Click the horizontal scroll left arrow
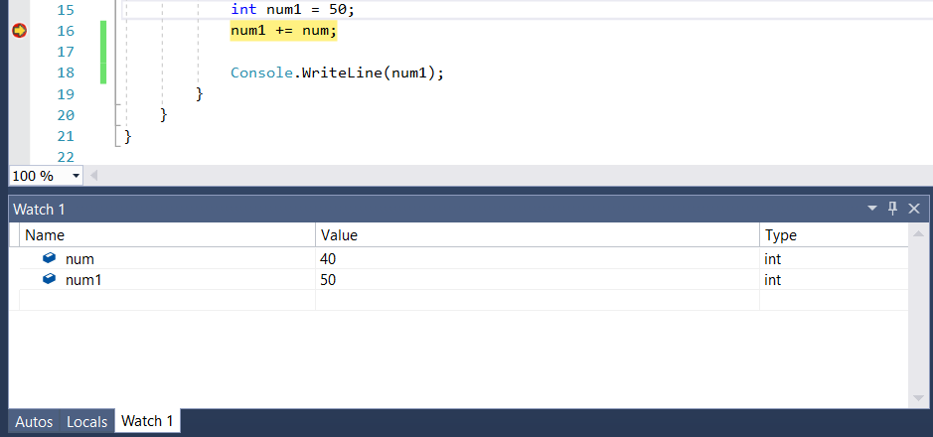 [94, 176]
